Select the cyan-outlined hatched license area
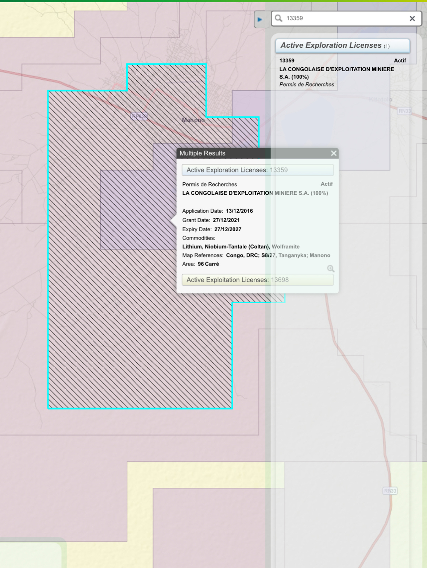Screen dimensions: 427x568 coord(109,328)
